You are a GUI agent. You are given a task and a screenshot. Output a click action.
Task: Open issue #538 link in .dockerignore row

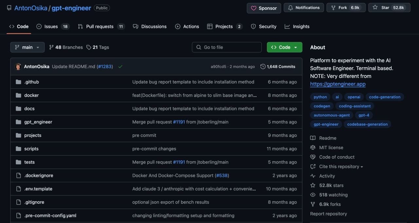click(222, 176)
